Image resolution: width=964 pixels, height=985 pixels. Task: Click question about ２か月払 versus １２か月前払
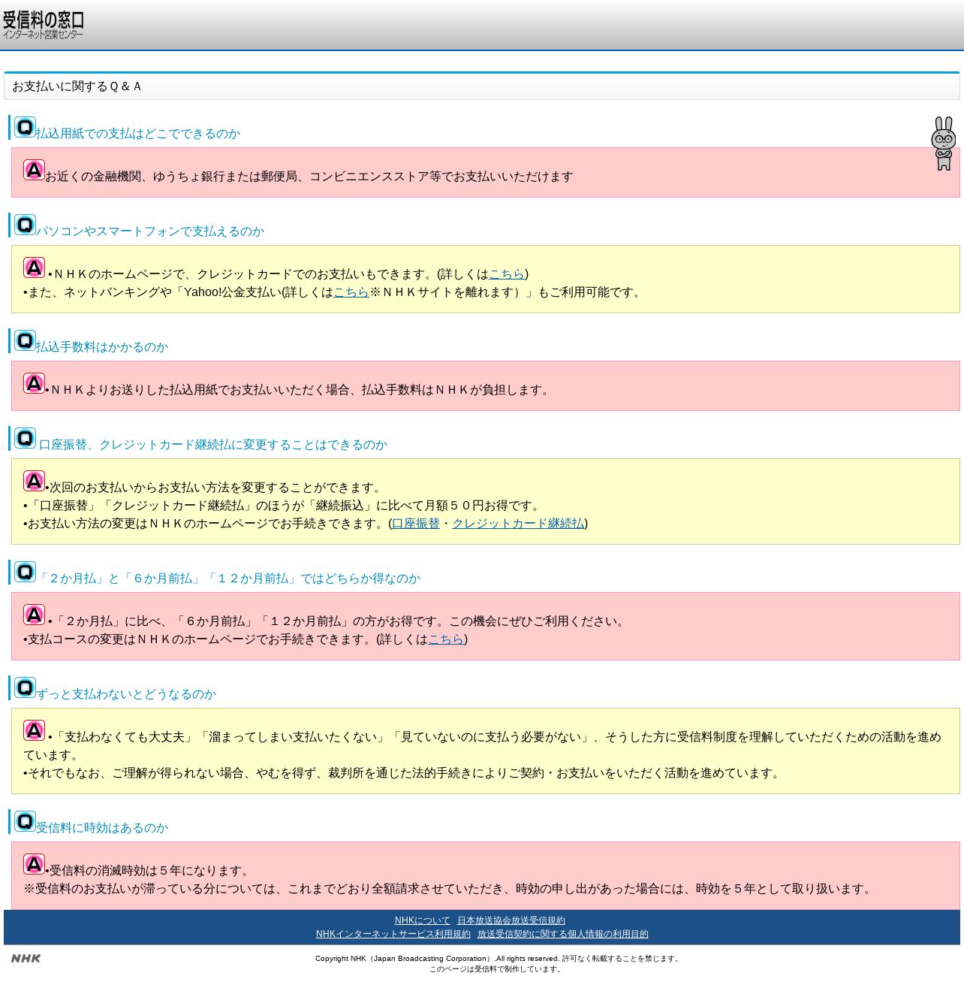pos(228,579)
